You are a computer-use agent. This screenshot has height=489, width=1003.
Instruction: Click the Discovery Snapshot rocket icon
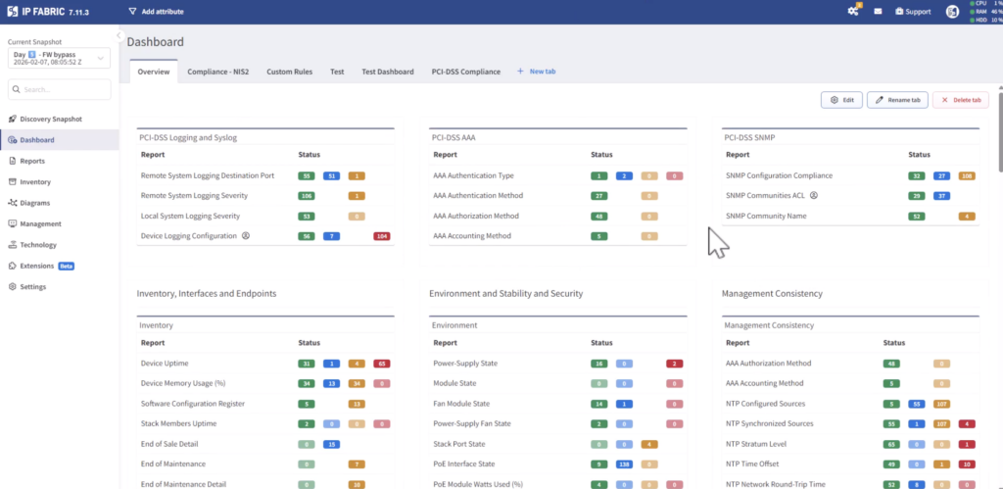coord(12,119)
